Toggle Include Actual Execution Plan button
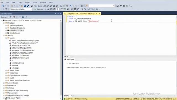 (61, 9)
